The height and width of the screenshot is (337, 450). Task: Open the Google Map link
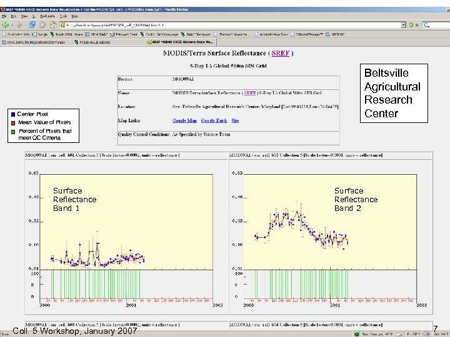(184, 120)
